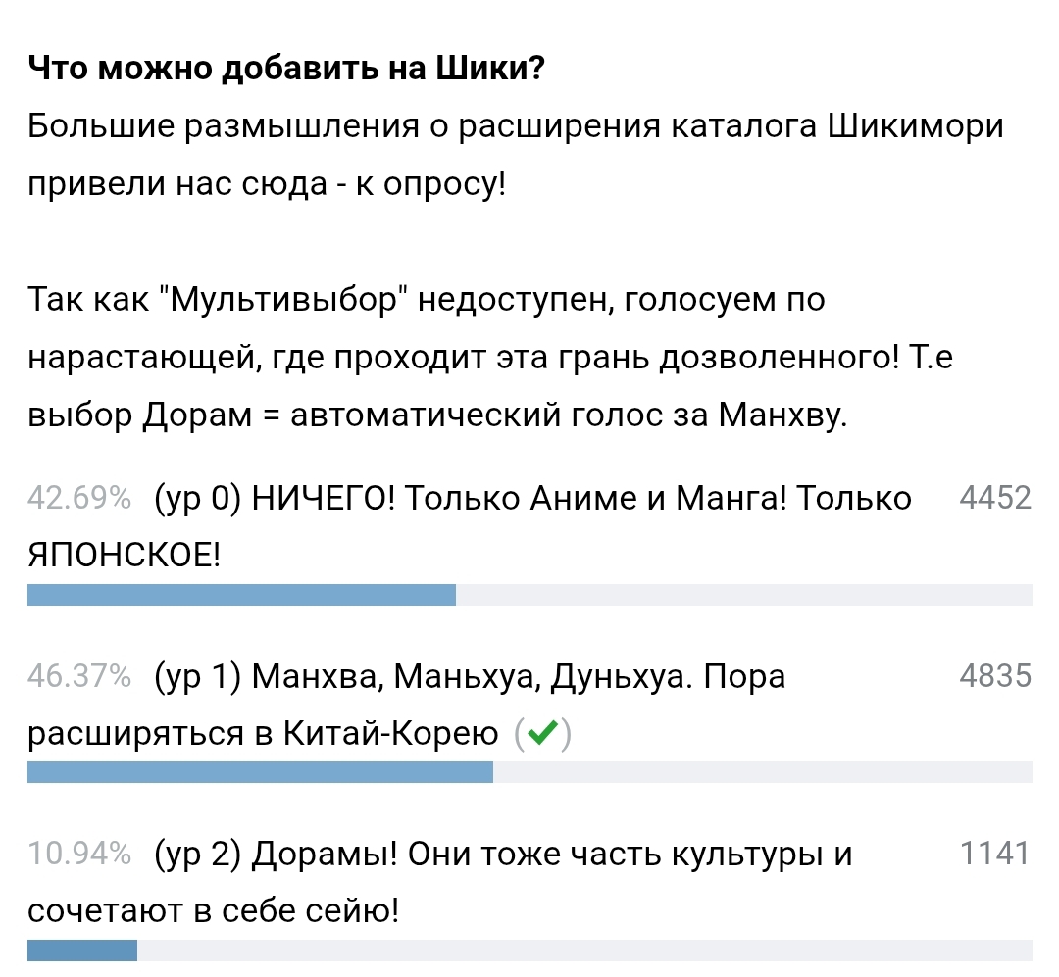Click the progress bar under the НИЧЕГО option

529,595
